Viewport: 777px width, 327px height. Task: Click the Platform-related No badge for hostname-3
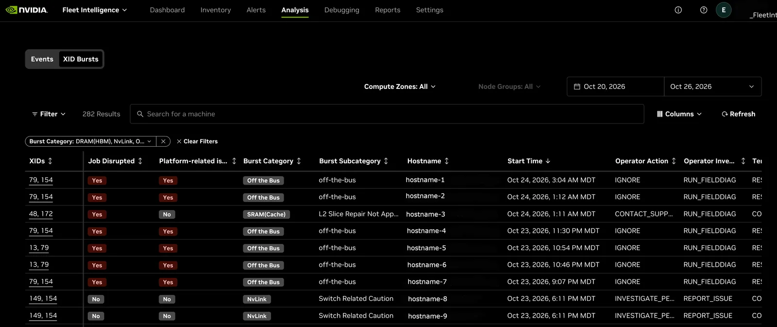pos(167,214)
